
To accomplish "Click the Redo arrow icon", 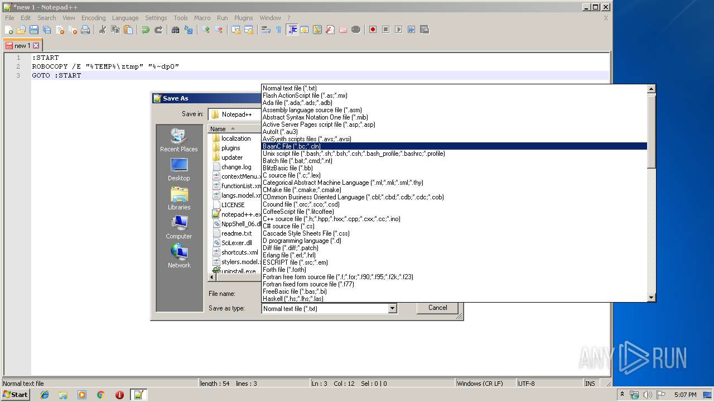I will tap(158, 30).
